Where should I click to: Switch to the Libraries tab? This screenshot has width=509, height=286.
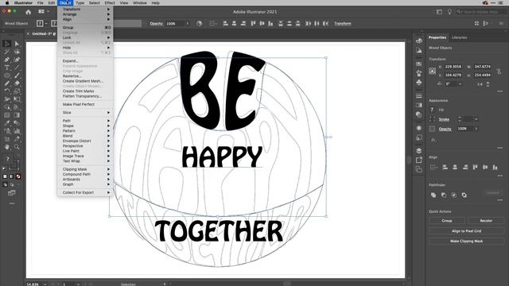tap(460, 37)
